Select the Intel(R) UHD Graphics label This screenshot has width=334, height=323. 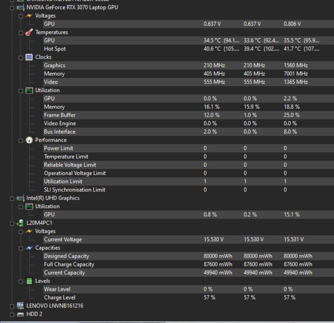click(53, 198)
